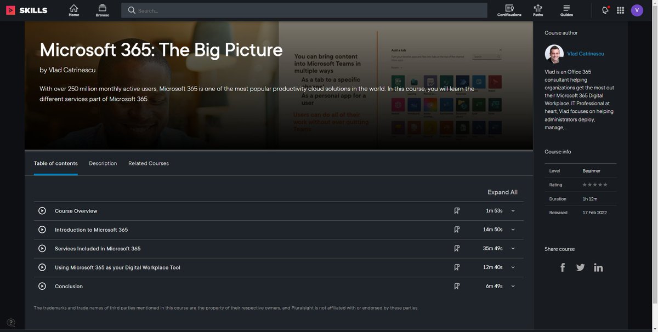Open the apps grid launcher

621,10
